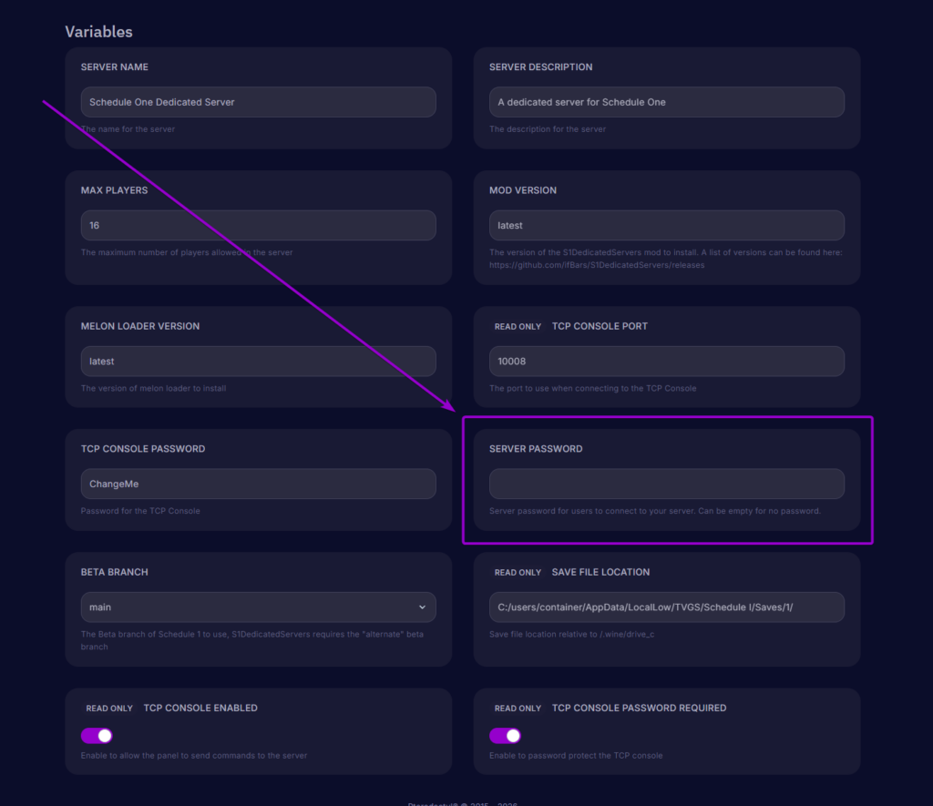
Task: Toggle TCP Console Password Required switch
Action: point(505,736)
